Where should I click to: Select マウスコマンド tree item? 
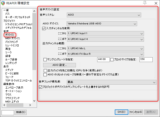(x=13, y=98)
